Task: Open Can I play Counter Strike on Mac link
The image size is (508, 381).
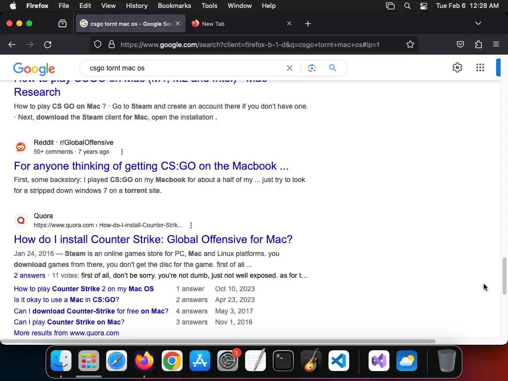Action: click(69, 322)
